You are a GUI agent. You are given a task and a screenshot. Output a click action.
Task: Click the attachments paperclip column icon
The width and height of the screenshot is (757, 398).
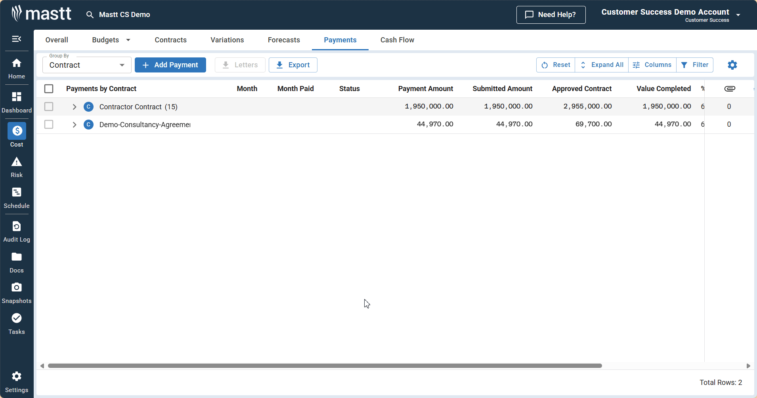(730, 89)
